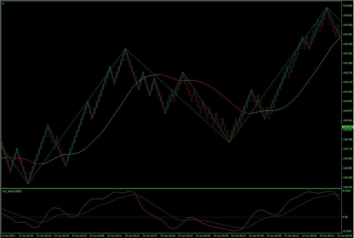This screenshot has width=354, height=238.
Task: Select the AO_Mod 0.0825 indicator label
Action: click(12, 191)
